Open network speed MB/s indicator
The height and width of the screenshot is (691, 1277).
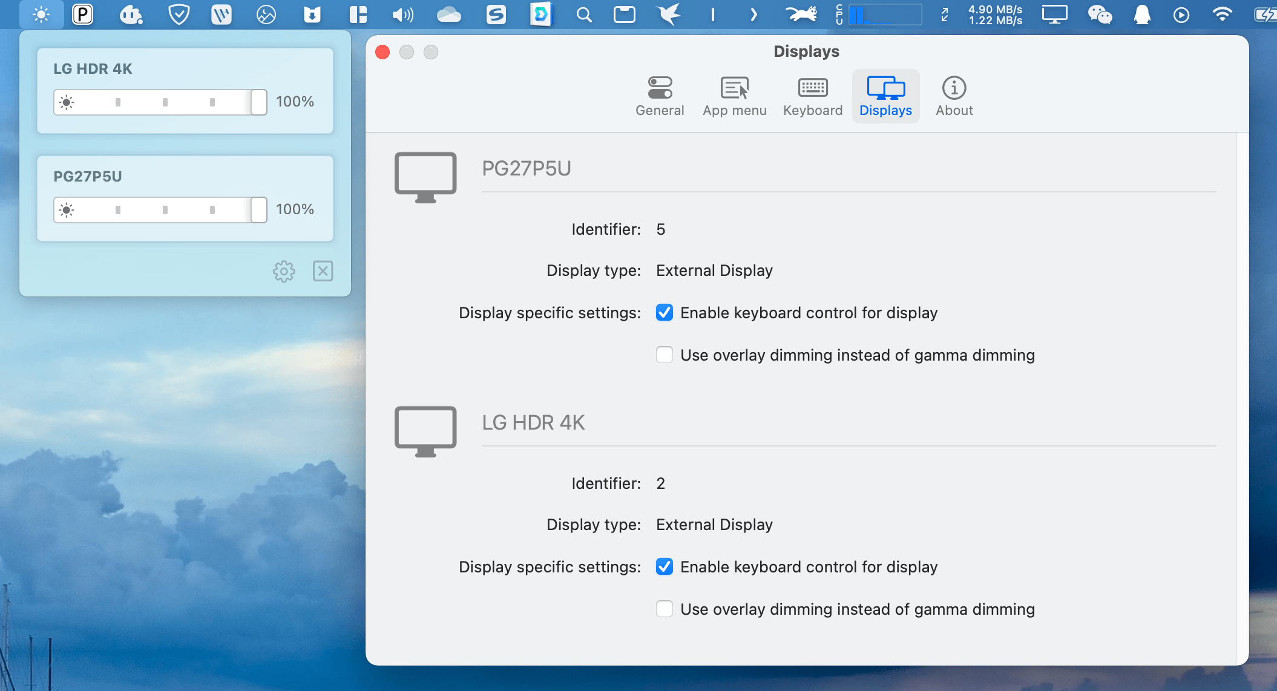(x=995, y=15)
